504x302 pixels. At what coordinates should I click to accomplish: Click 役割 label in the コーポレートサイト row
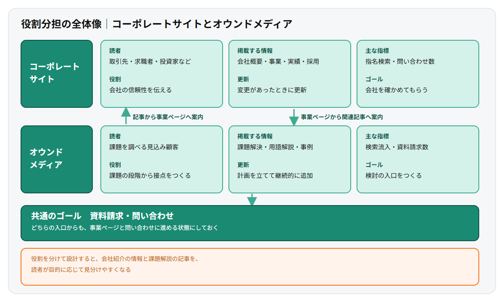pos(115,79)
